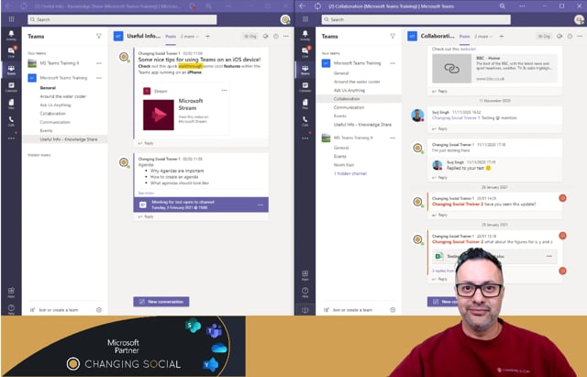
Task: Click 'Join or create a team' in left window
Action: 55,310
